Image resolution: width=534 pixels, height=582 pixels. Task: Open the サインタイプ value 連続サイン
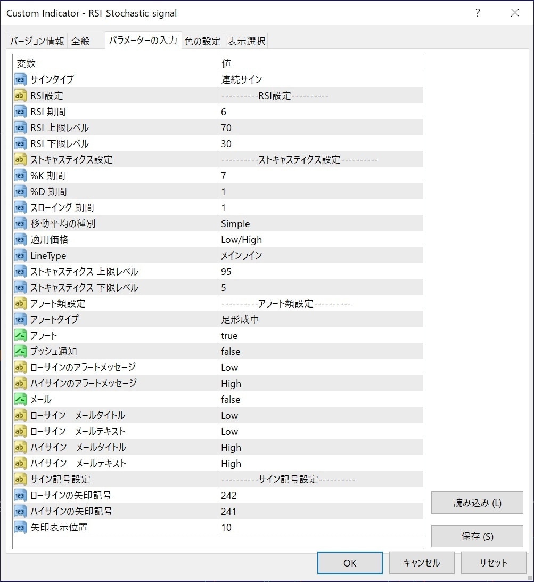coord(321,79)
